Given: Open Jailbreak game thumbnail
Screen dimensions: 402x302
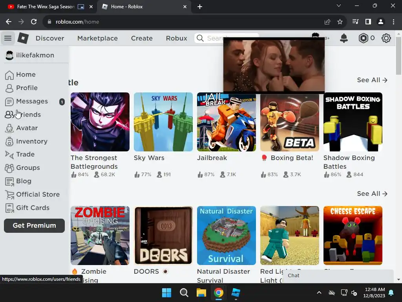Looking at the screenshot, I should [227, 122].
